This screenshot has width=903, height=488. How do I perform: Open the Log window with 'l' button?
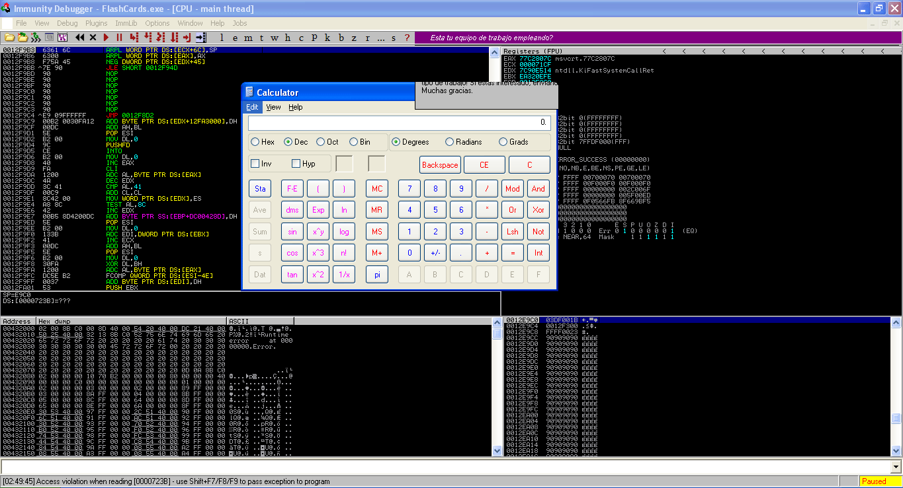tap(222, 38)
